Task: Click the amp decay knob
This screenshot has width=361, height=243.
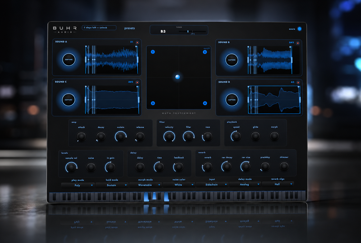Action: [x=101, y=136]
